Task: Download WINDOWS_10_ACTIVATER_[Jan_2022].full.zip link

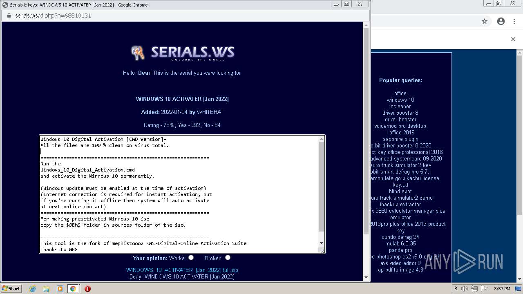Action: click(182, 270)
